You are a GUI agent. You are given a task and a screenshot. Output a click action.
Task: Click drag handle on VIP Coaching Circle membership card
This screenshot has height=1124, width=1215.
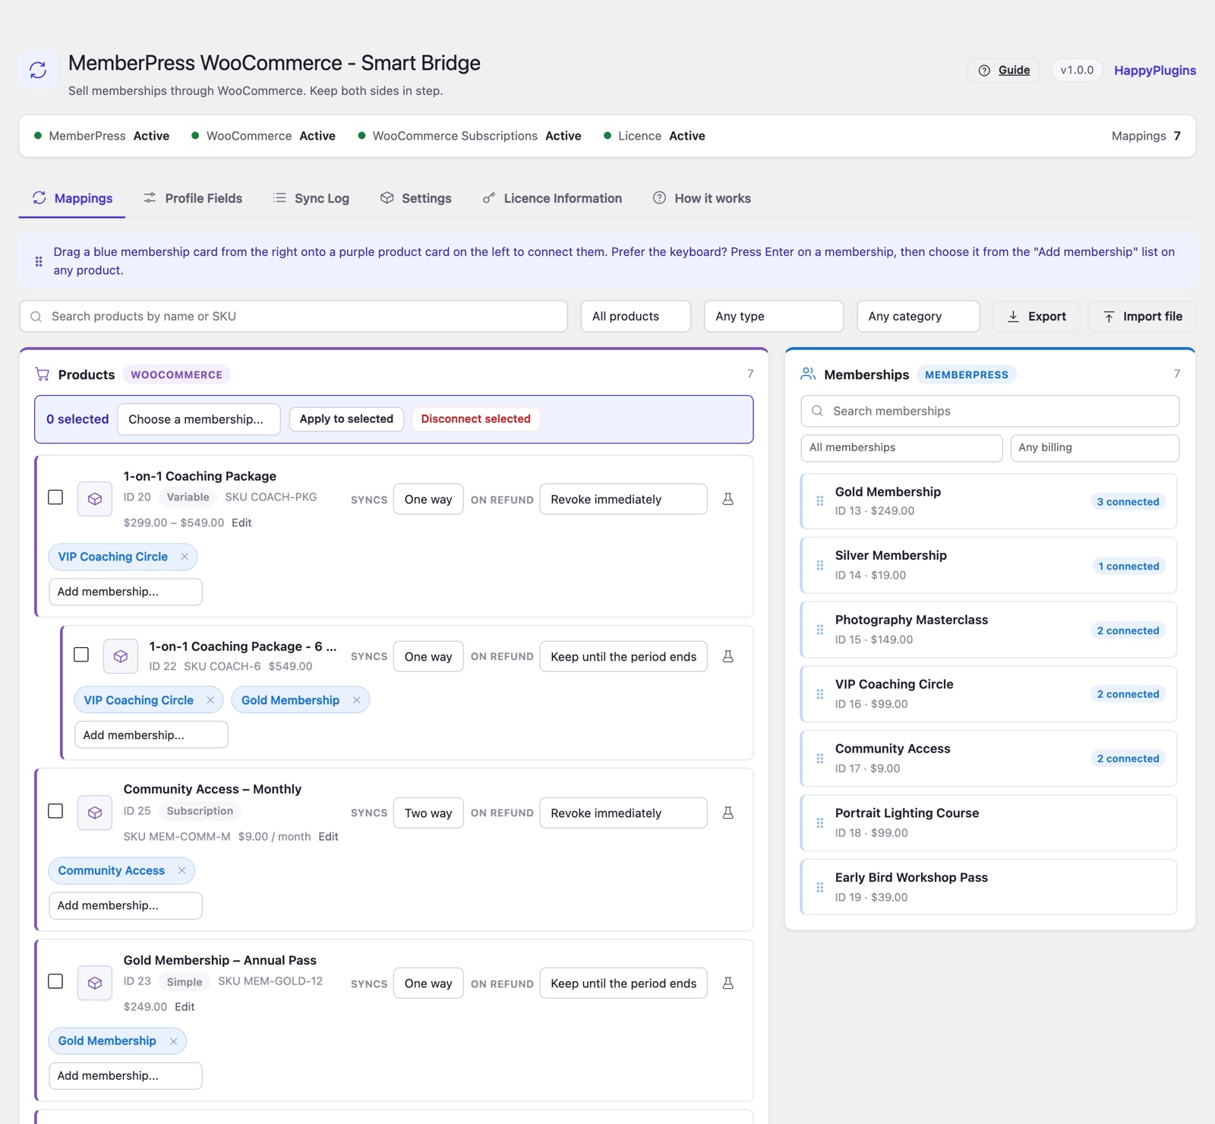coord(820,694)
